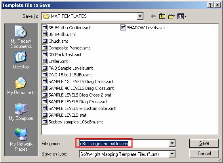Screen dimensions: 223x163
Task: Open My Documents folder shortcut
Action: [21, 86]
